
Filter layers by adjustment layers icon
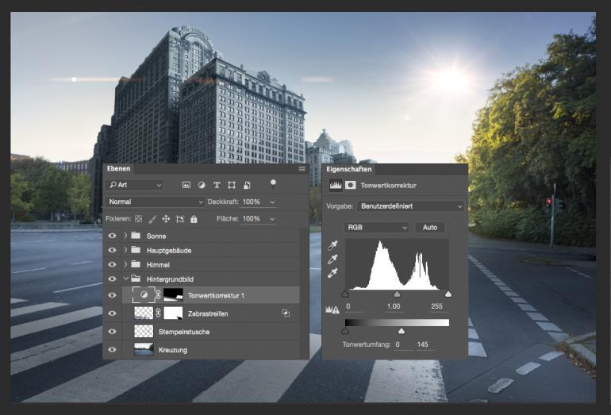(x=202, y=185)
